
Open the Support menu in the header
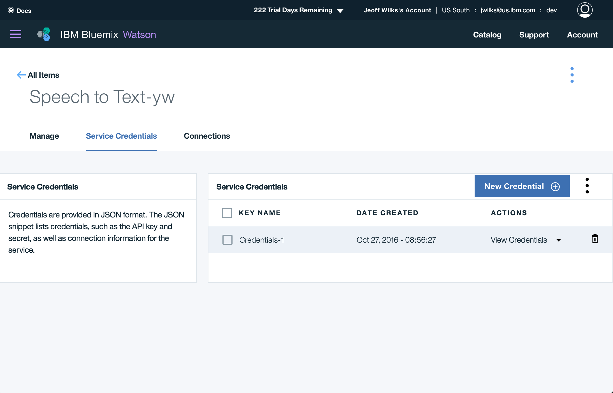534,35
